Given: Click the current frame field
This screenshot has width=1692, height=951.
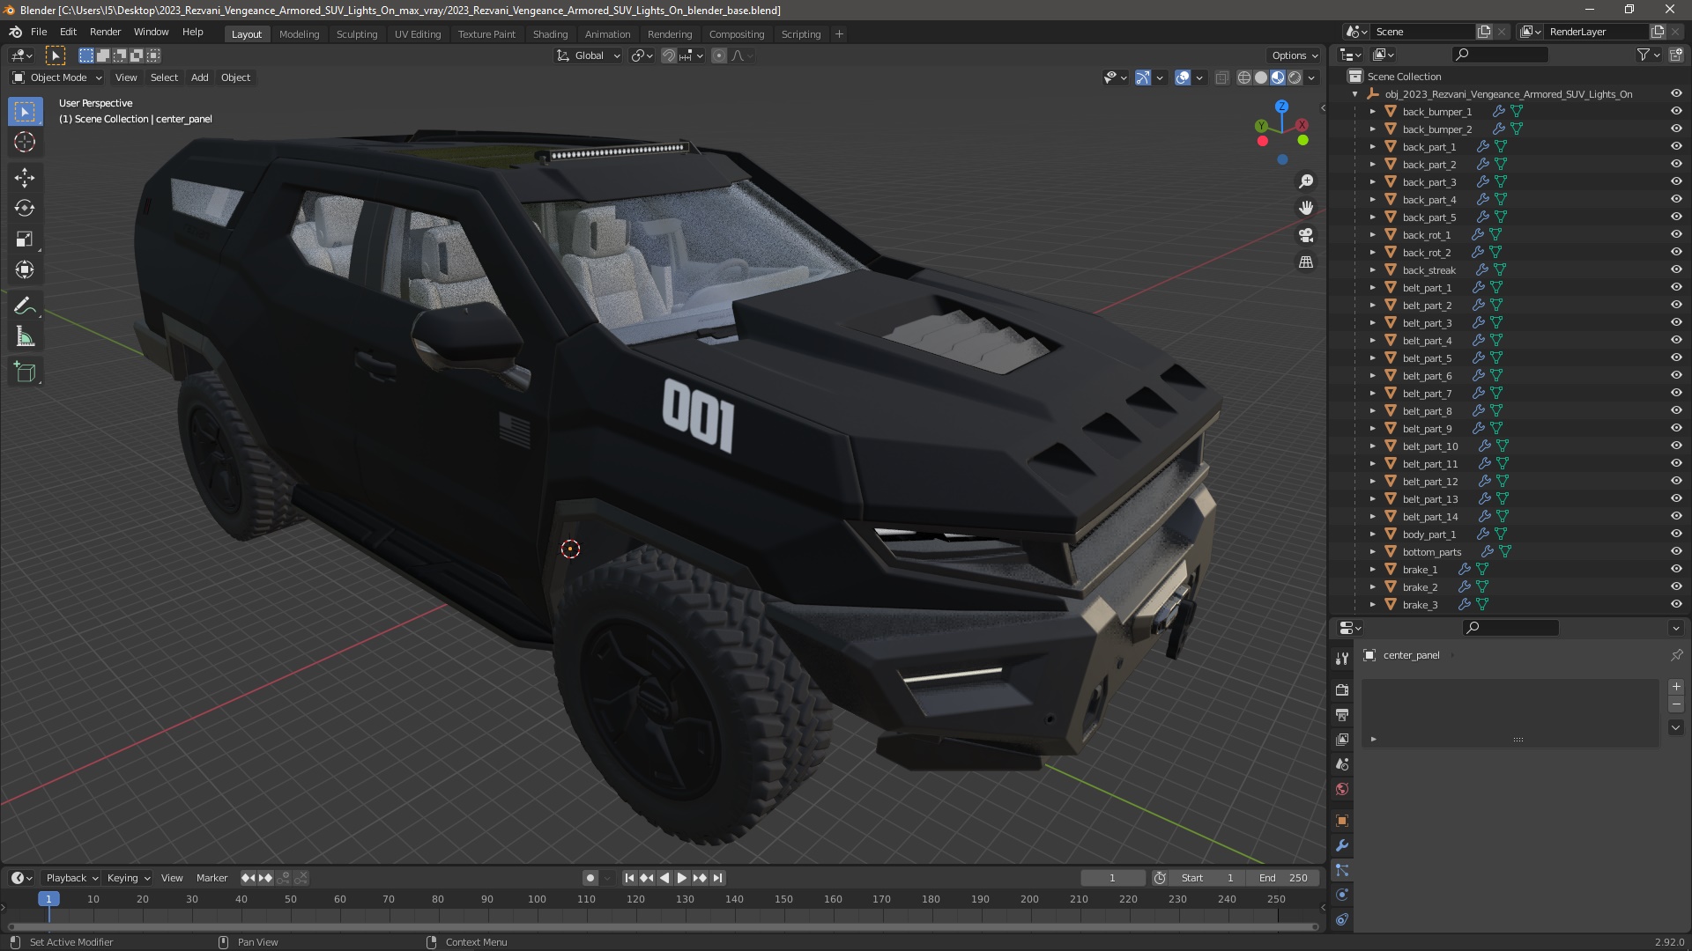Looking at the screenshot, I should pyautogui.click(x=1112, y=878).
